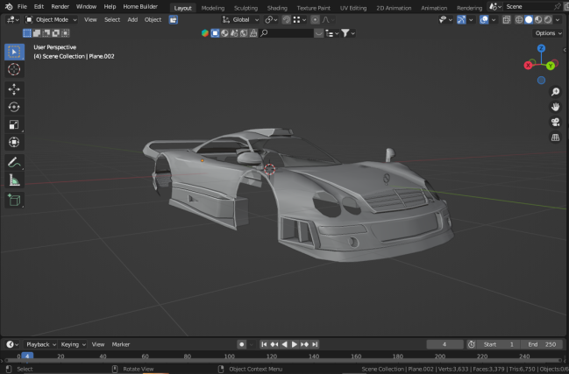Viewport: 569px width, 374px height.
Task: Open the Global transform orientation dropdown
Action: click(240, 19)
